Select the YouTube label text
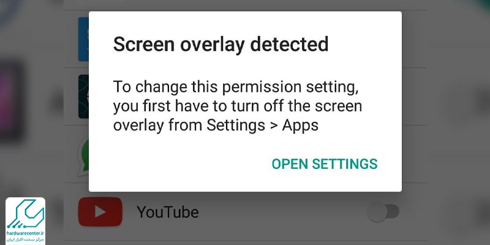Screen dimensions: 490x245 pos(167,212)
